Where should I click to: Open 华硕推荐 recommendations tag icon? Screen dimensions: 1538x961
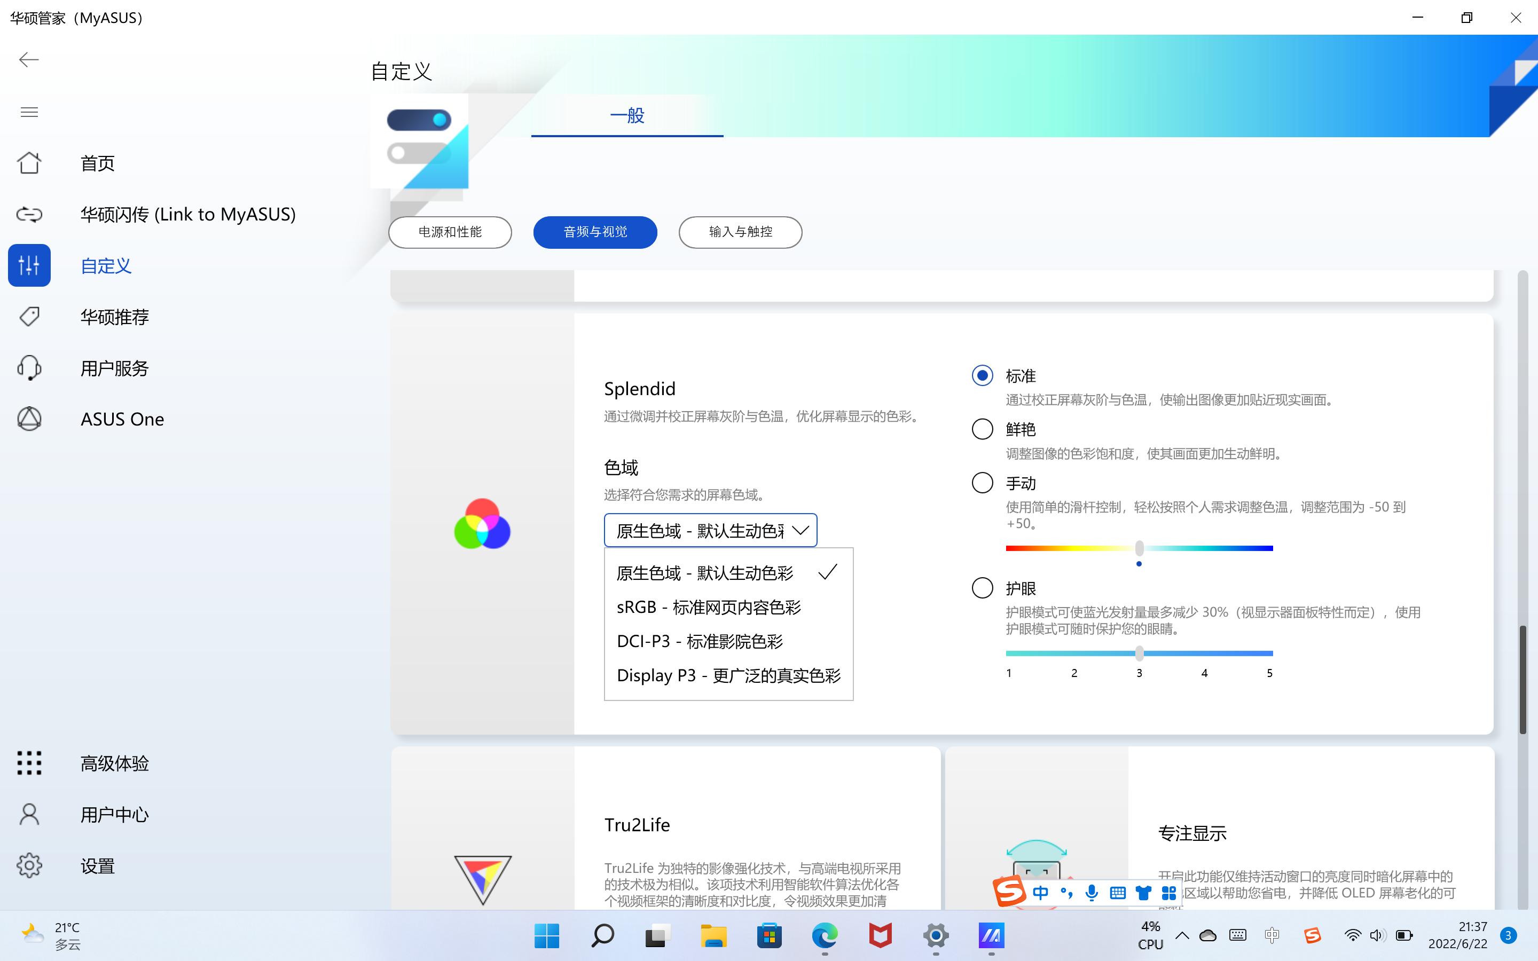click(x=29, y=317)
